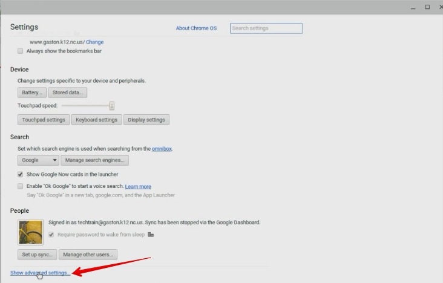
Task: Click the Change link beside gaston homepage
Action: click(94, 42)
